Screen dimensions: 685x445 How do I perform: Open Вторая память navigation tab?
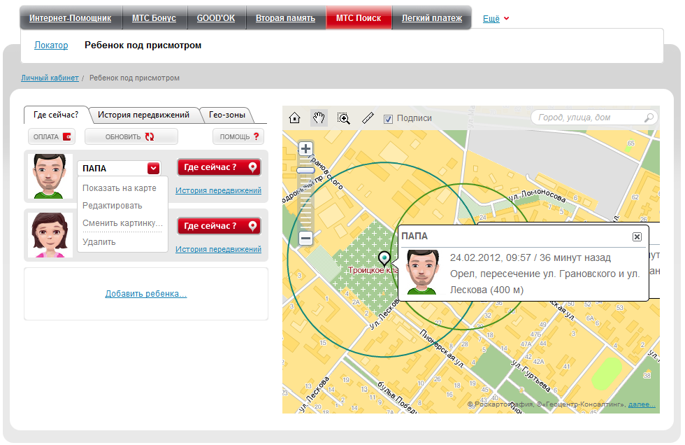[285, 18]
